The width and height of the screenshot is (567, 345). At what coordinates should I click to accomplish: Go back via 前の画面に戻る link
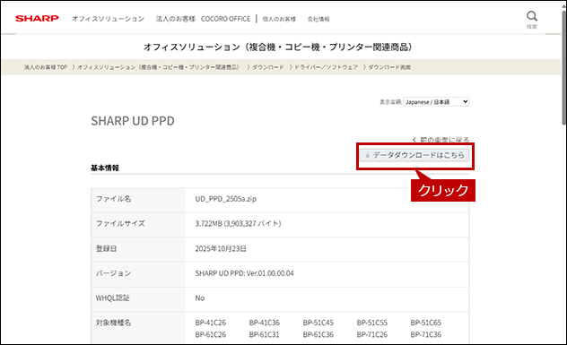[444, 140]
